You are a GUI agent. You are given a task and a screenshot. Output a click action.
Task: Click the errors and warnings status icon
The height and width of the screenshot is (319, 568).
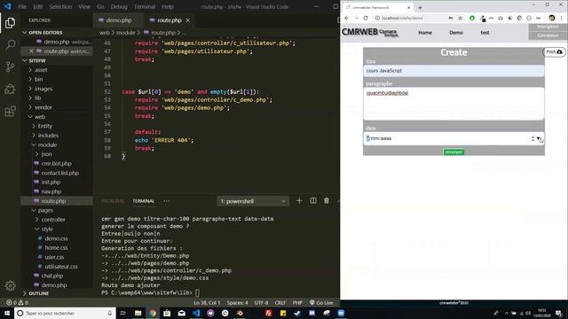(x=17, y=302)
